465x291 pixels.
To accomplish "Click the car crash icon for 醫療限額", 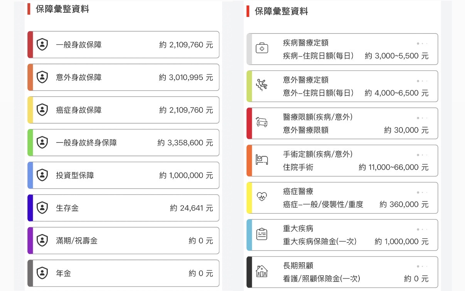I will click(262, 123).
